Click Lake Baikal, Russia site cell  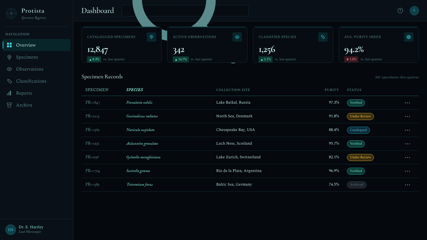(x=233, y=102)
